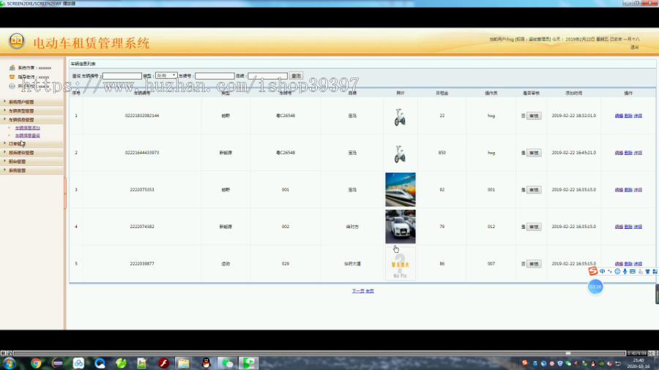Focus the brand search field
The width and height of the screenshot is (659, 370).
(x=268, y=76)
